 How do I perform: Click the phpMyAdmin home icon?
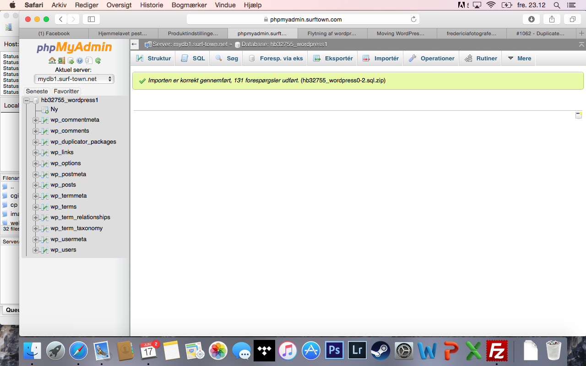[52, 60]
